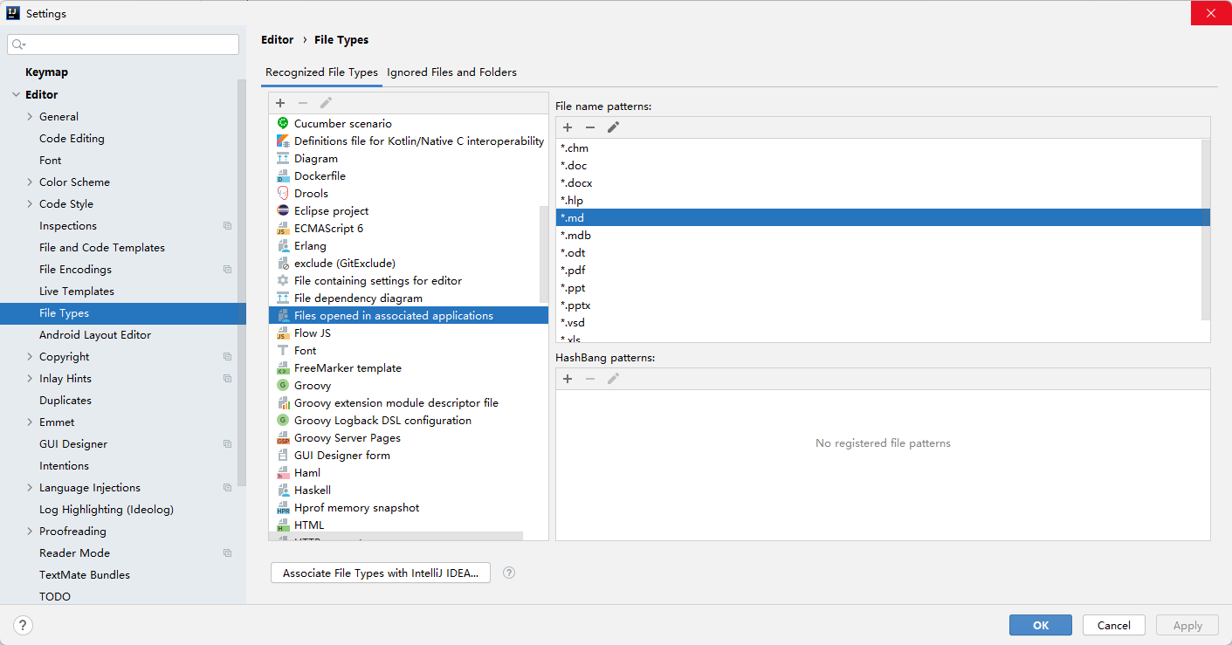
Task: Click the add file type plus icon
Action: pos(280,103)
